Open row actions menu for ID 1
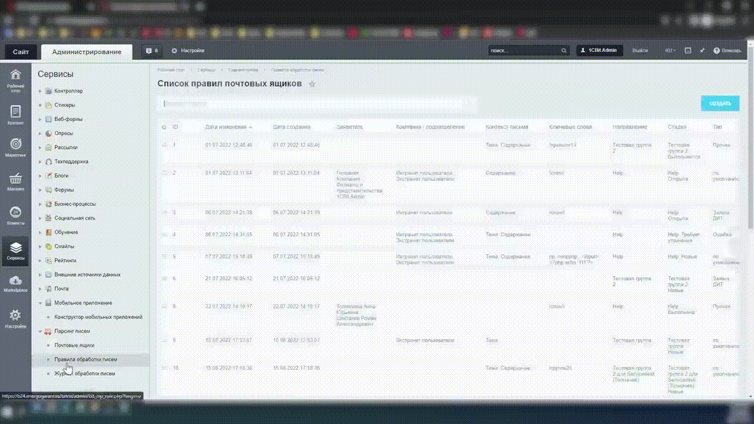This screenshot has height=424, width=754. point(164,144)
